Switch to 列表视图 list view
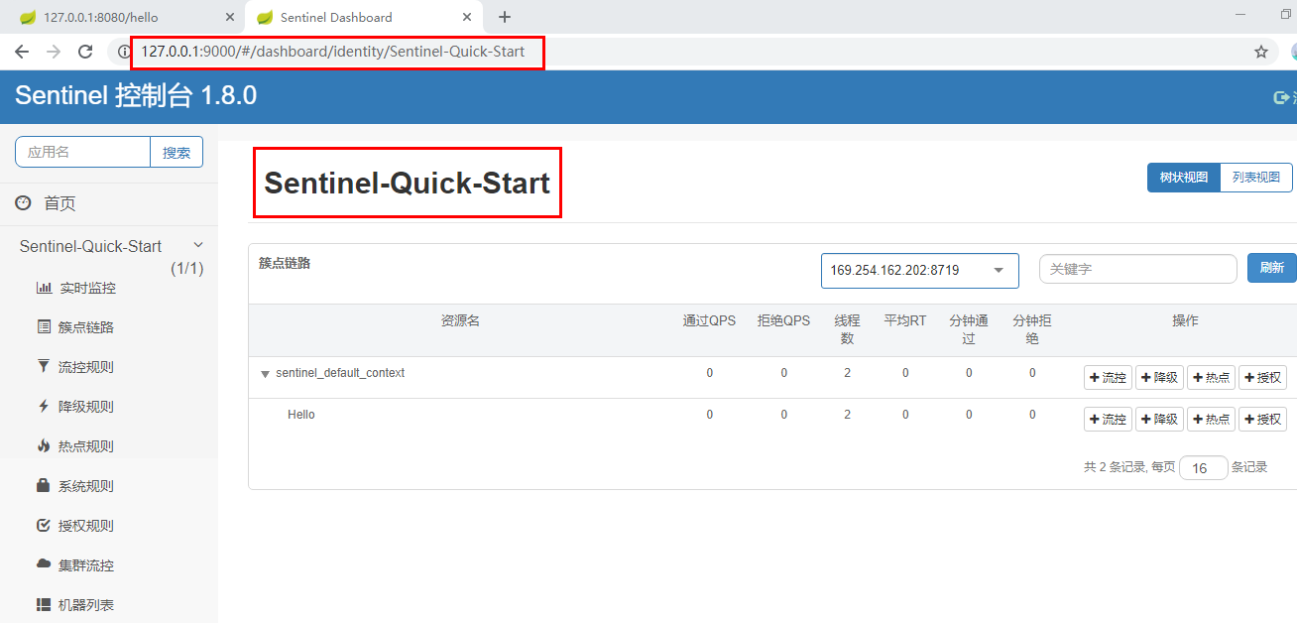Viewport: 1297px width, 623px height. (1256, 178)
